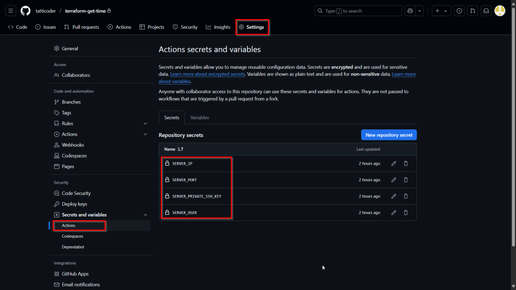Delete the SERVER_USER secret
Image resolution: width=516 pixels, height=290 pixels.
pos(406,212)
